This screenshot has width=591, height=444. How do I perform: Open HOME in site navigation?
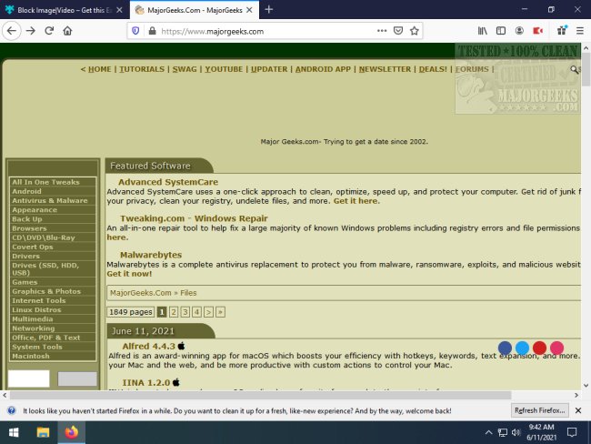click(99, 69)
